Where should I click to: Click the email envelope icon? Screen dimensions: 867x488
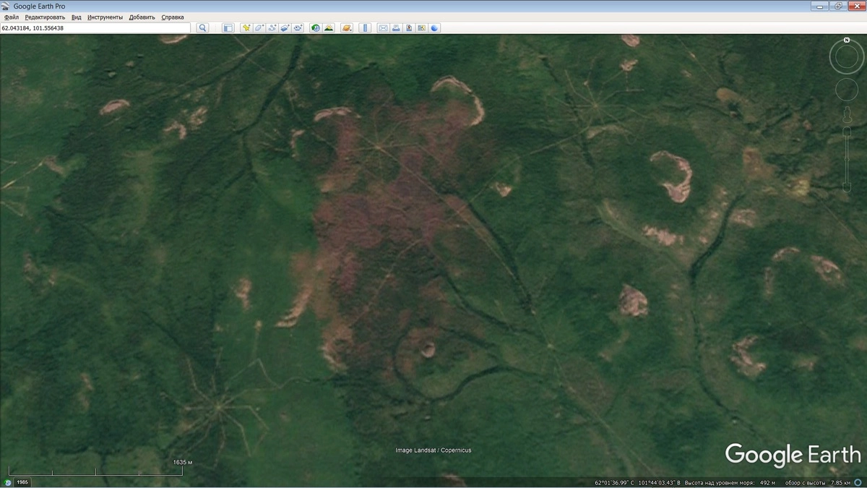(383, 28)
